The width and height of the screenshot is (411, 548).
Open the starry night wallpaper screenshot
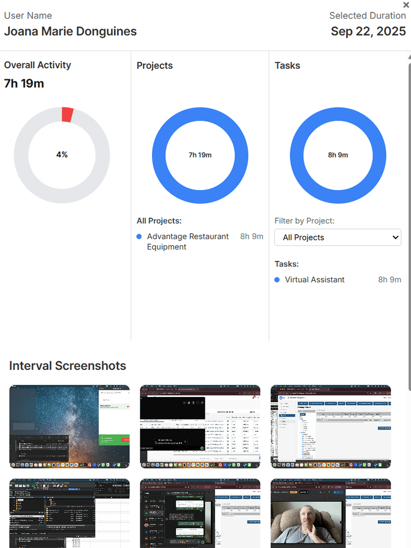(x=69, y=426)
